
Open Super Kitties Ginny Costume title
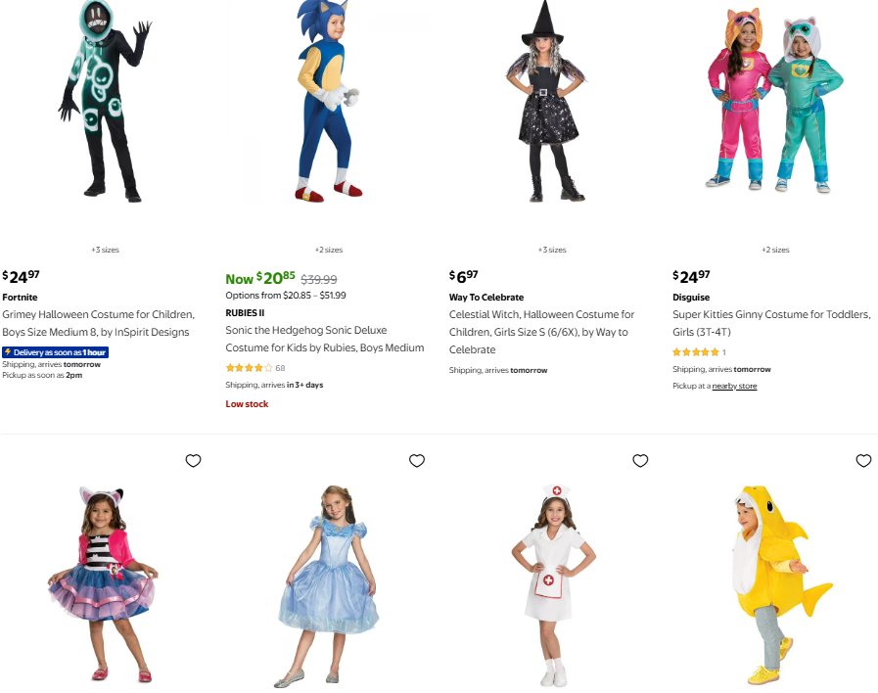pos(771,323)
